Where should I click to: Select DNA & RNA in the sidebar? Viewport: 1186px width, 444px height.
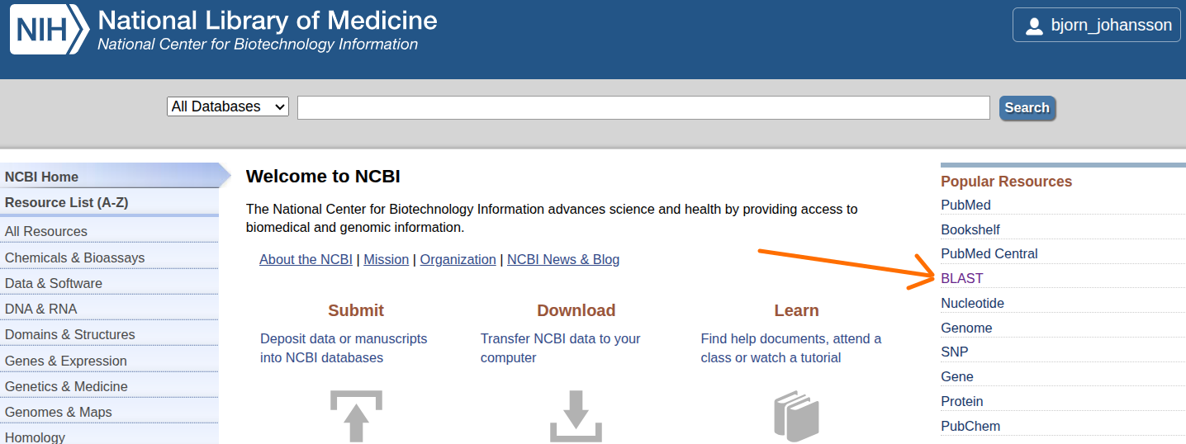(40, 309)
